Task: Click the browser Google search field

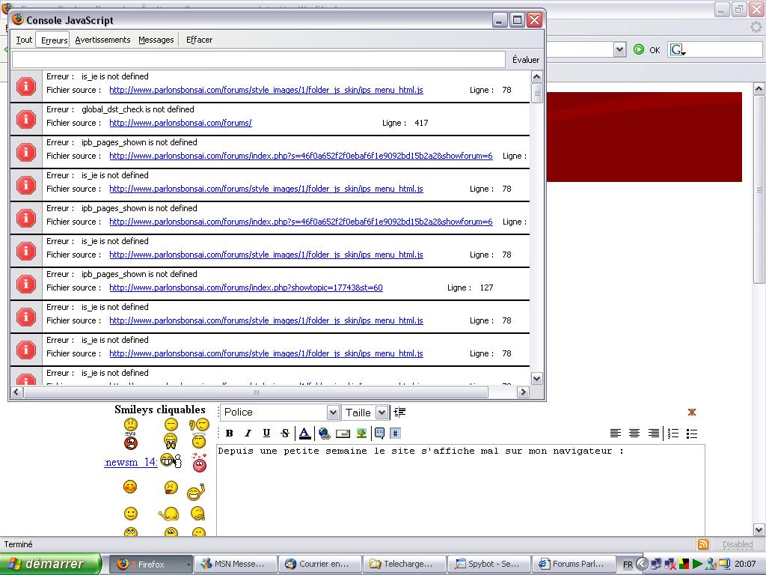Action: (723, 49)
